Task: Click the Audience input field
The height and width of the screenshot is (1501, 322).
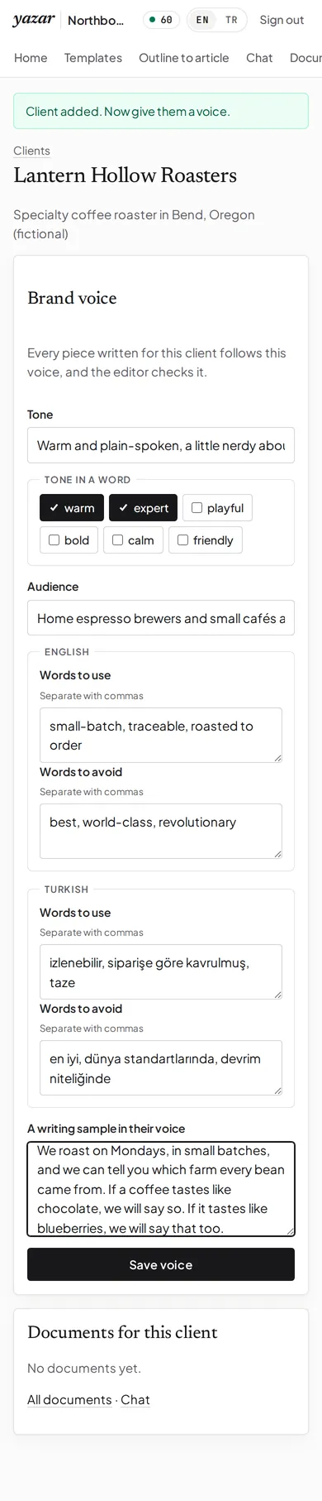Action: (161, 618)
